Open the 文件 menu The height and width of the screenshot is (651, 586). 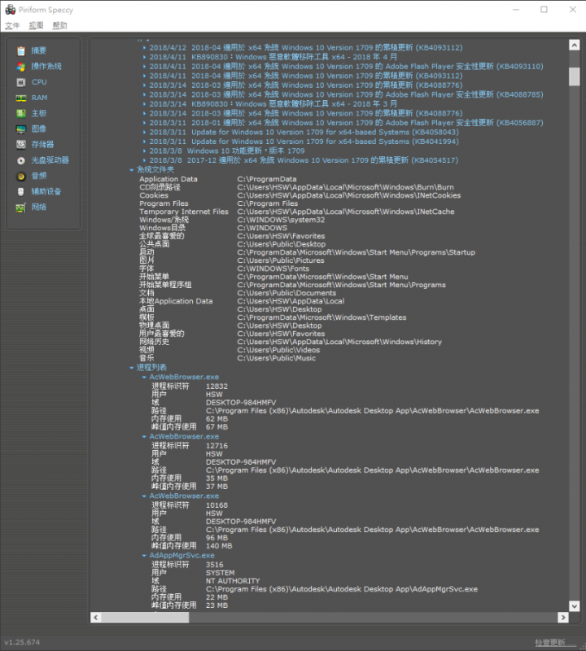click(x=12, y=26)
